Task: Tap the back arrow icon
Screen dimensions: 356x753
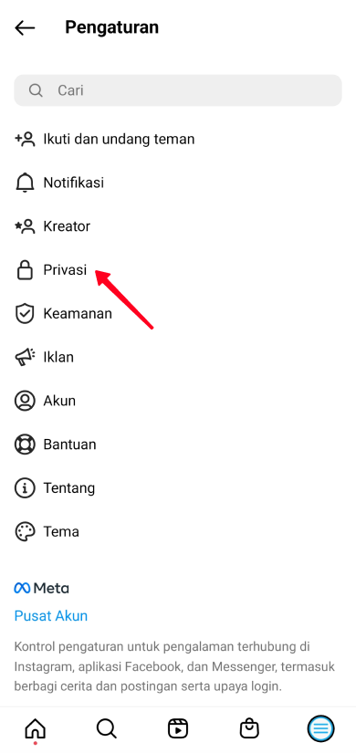Action: tap(25, 28)
